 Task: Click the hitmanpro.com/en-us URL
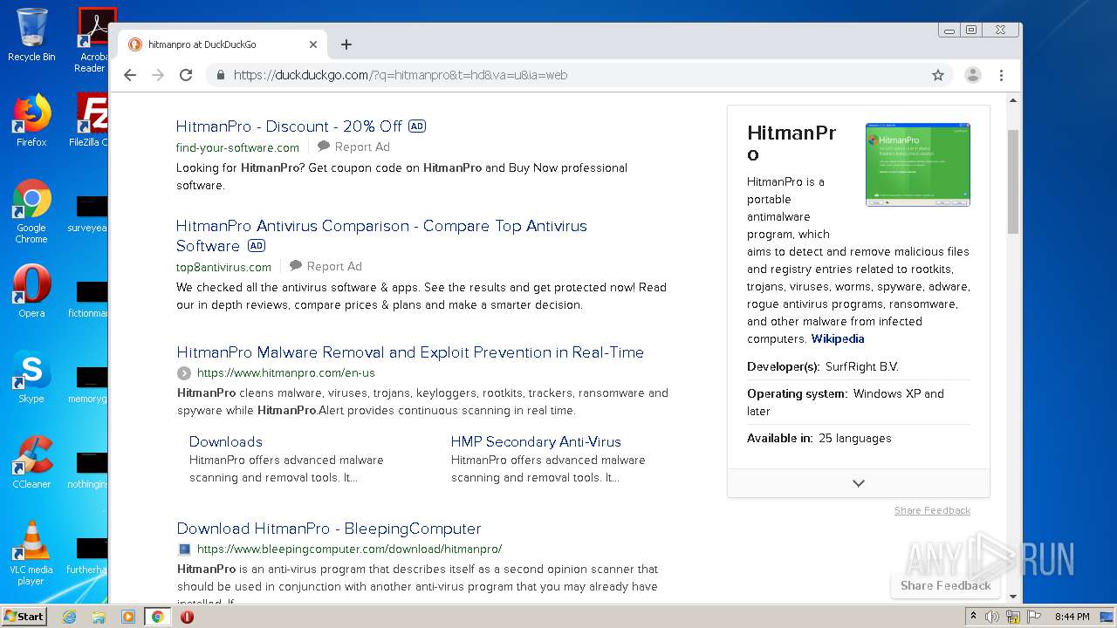click(x=286, y=372)
